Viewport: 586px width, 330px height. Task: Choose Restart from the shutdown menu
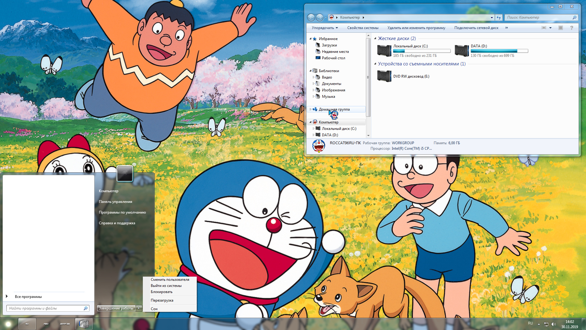pyautogui.click(x=162, y=300)
